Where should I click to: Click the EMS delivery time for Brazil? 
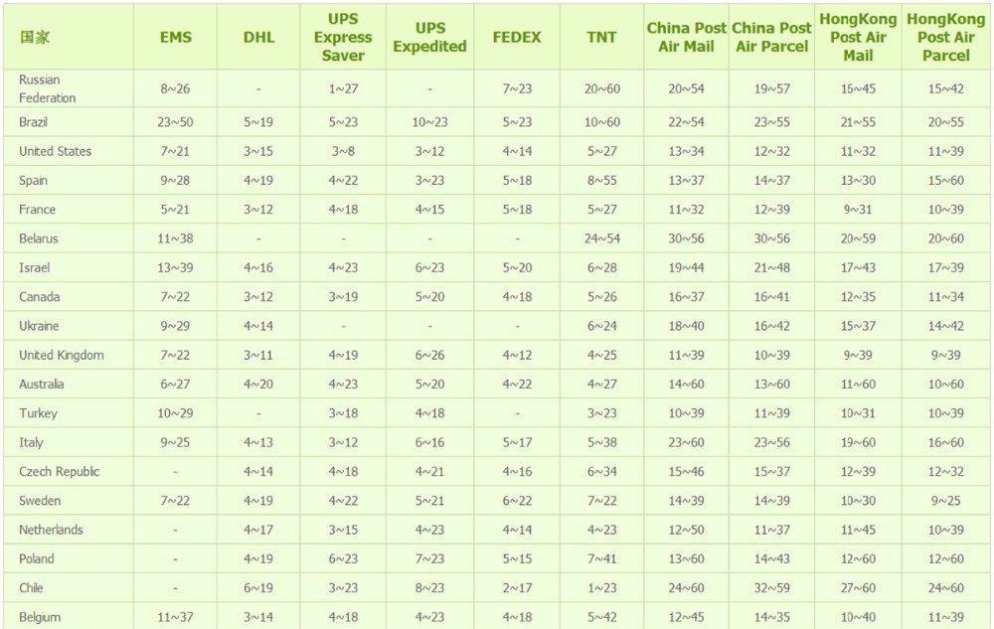175,122
